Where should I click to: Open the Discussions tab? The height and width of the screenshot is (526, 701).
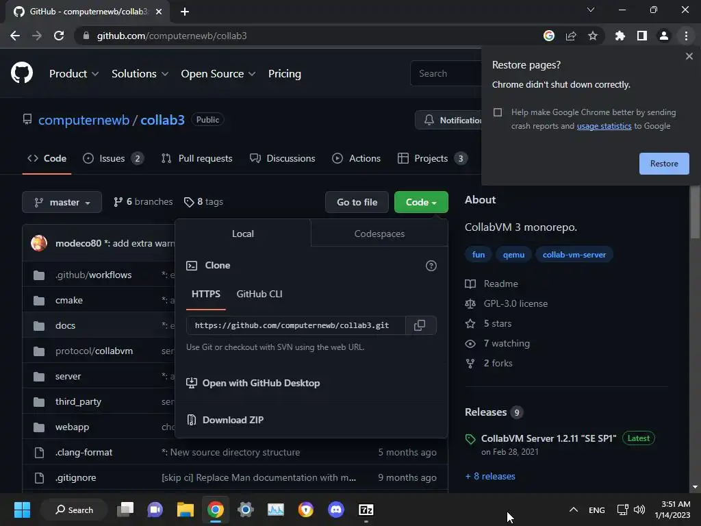(x=283, y=158)
